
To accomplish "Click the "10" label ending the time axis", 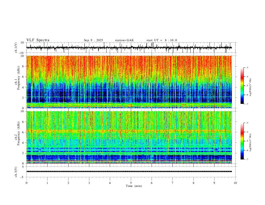I will point(235,183).
